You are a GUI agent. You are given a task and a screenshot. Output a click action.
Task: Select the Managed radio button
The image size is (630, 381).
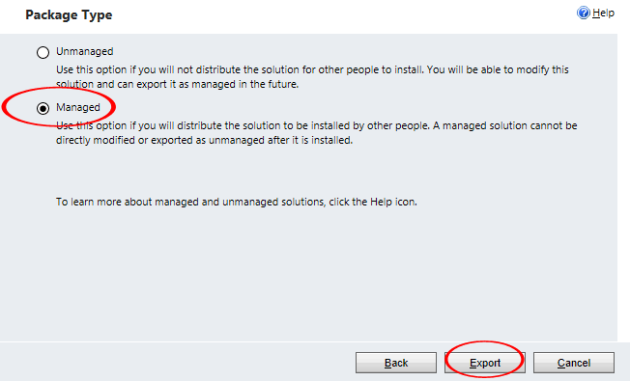tap(43, 108)
